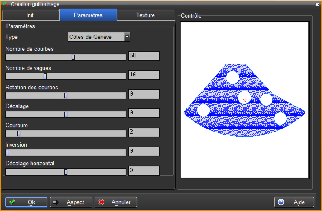Viewport: 322px width, 211px height.
Task: Click the Nombre de courbes value field showing 58
Action: 144,56
